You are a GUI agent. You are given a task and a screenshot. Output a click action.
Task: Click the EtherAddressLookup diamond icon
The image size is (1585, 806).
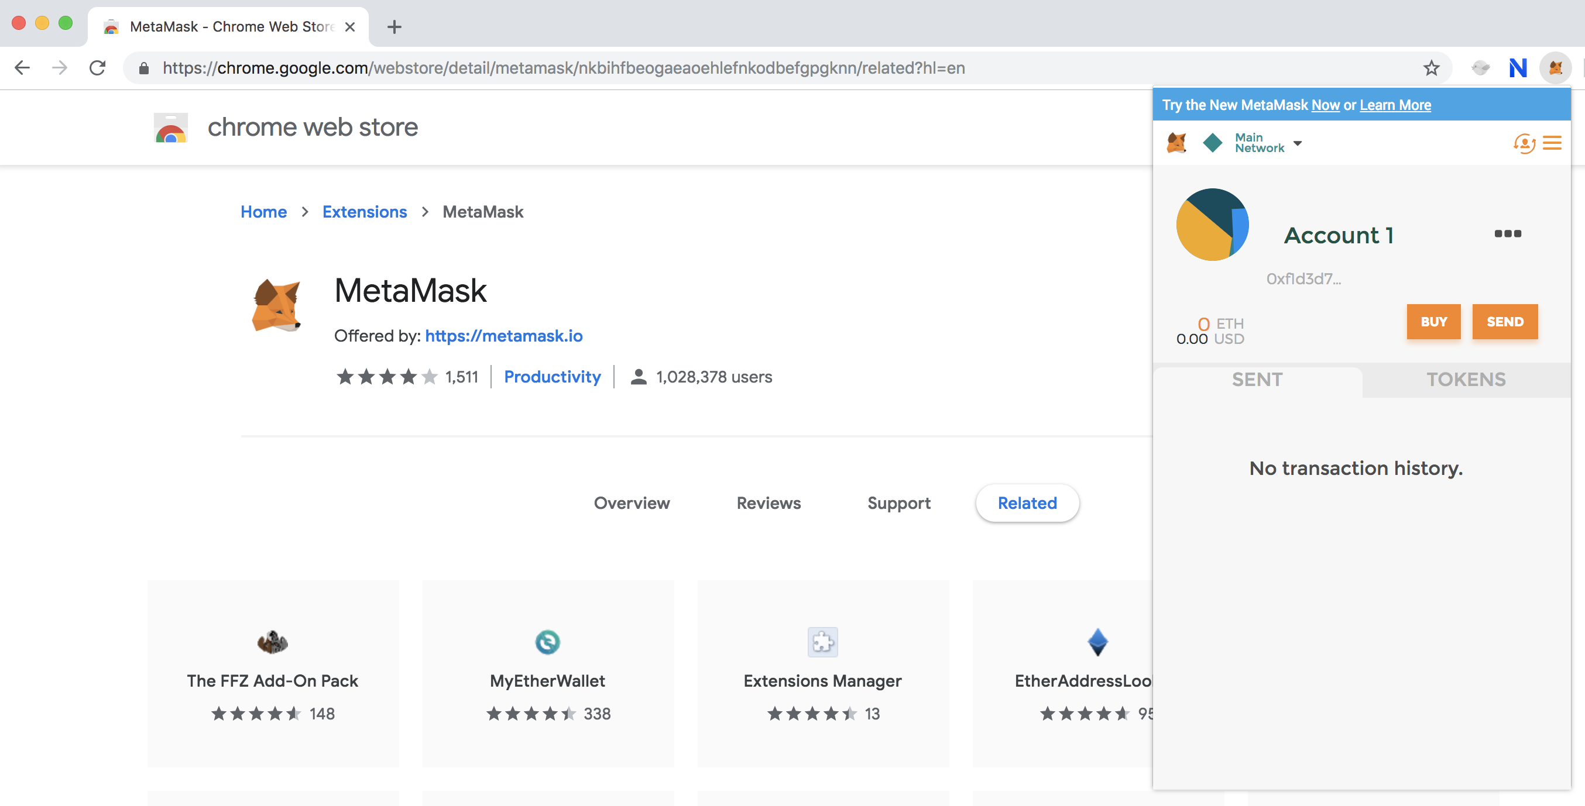[x=1097, y=642]
